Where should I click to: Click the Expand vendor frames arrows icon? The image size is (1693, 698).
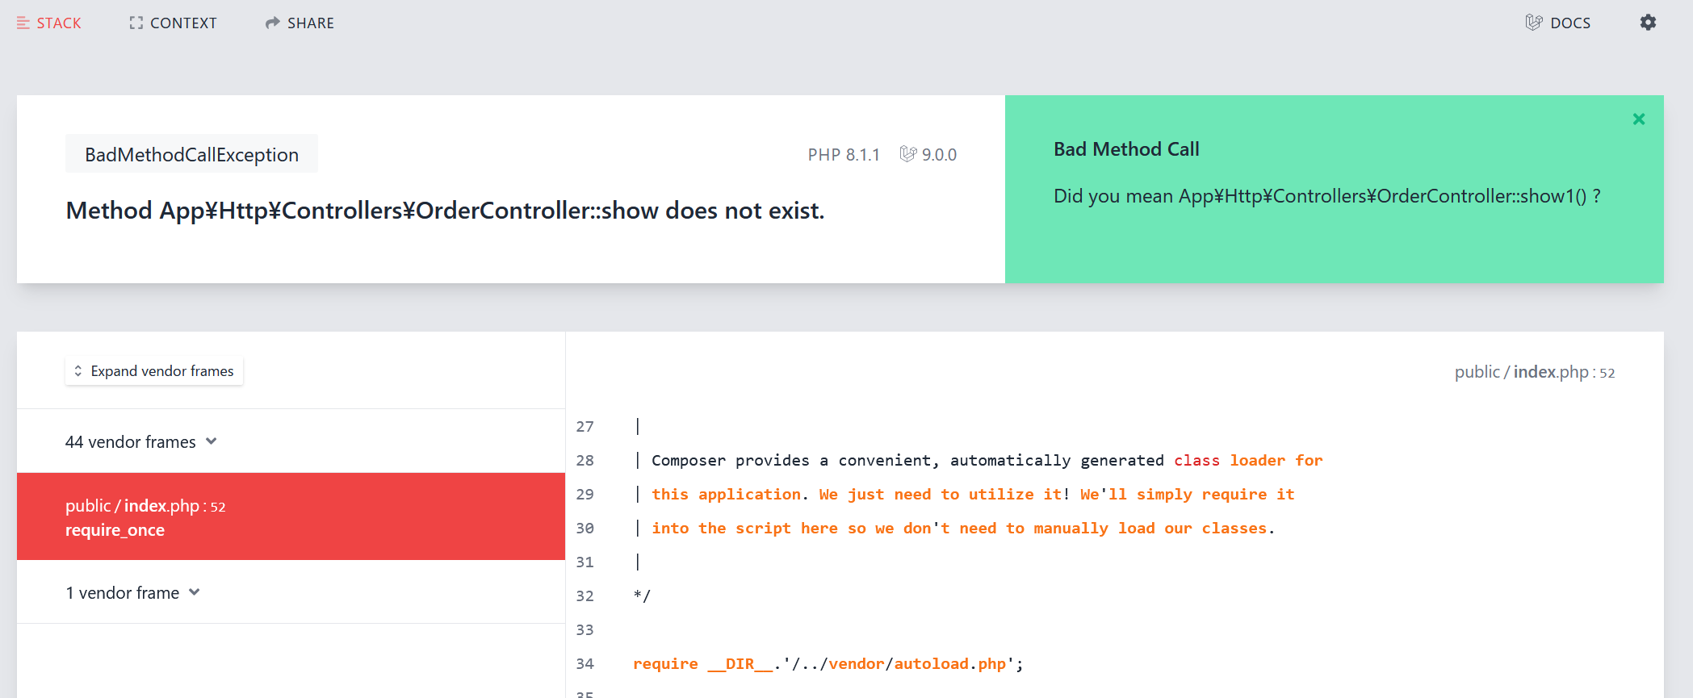click(x=78, y=371)
